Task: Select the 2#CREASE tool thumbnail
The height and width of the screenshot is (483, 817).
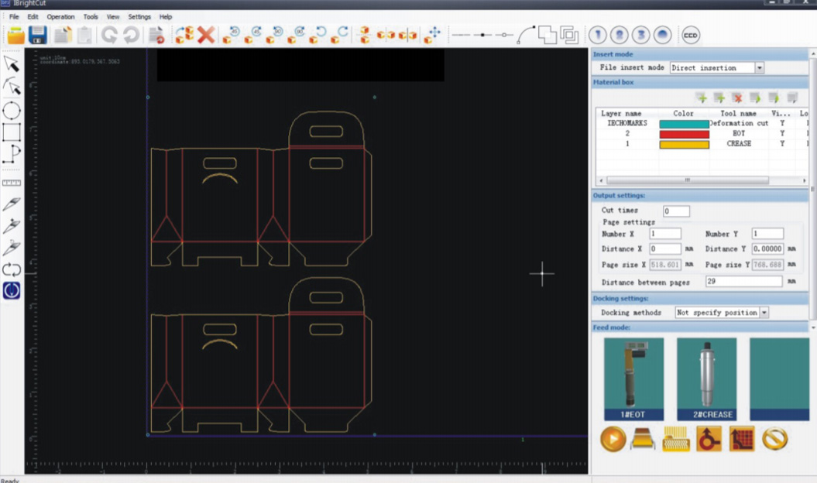Action: pos(706,379)
